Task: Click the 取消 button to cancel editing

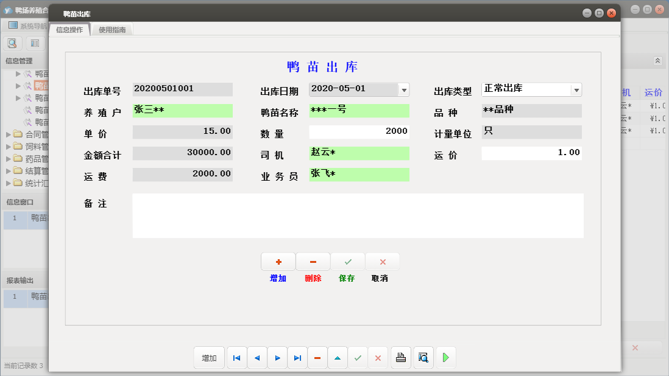Action: coord(382,261)
